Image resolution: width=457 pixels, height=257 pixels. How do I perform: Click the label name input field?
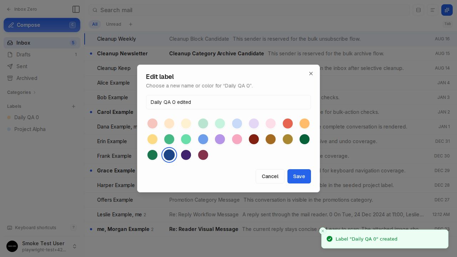point(228,102)
